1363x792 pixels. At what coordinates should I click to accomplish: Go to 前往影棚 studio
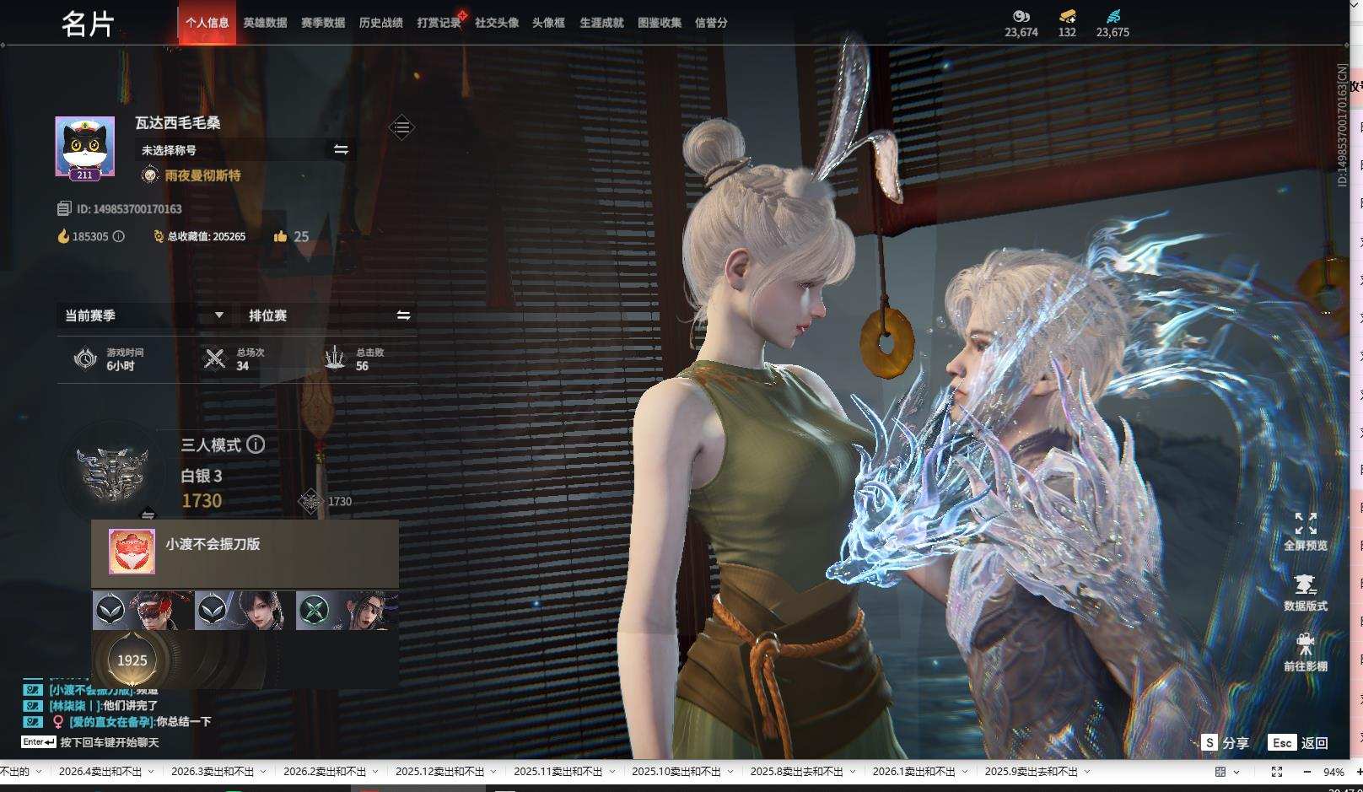[1305, 653]
